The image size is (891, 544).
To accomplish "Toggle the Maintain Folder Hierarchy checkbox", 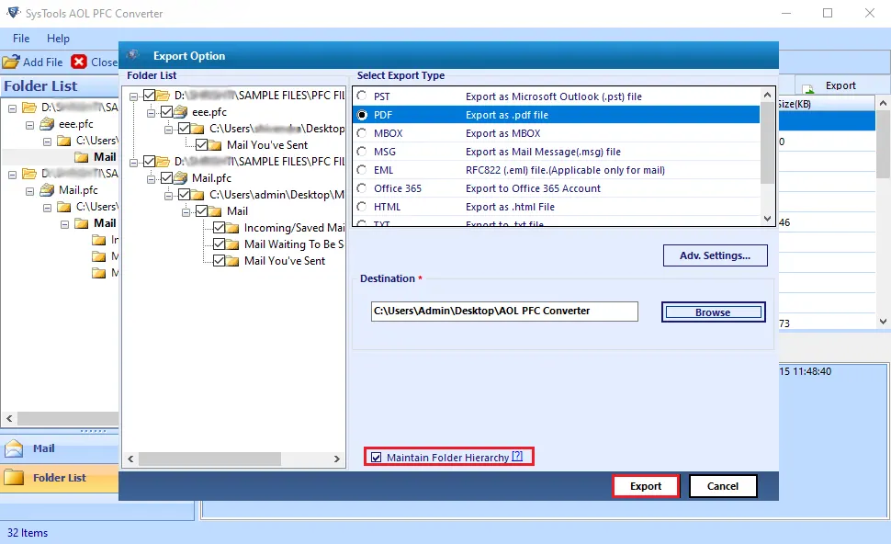I will [377, 457].
